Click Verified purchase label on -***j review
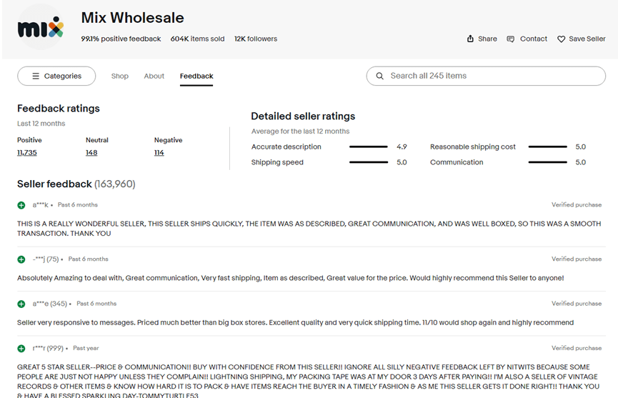The width and height of the screenshot is (618, 398). tap(577, 259)
